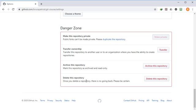This screenshot has height=110, width=196.
Task: Open the orange Chrome profile avatar
Action: tap(188, 9)
